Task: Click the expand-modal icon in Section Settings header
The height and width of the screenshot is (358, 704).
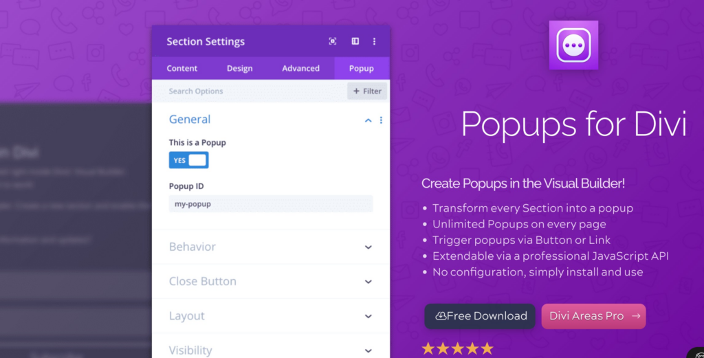Action: [333, 41]
